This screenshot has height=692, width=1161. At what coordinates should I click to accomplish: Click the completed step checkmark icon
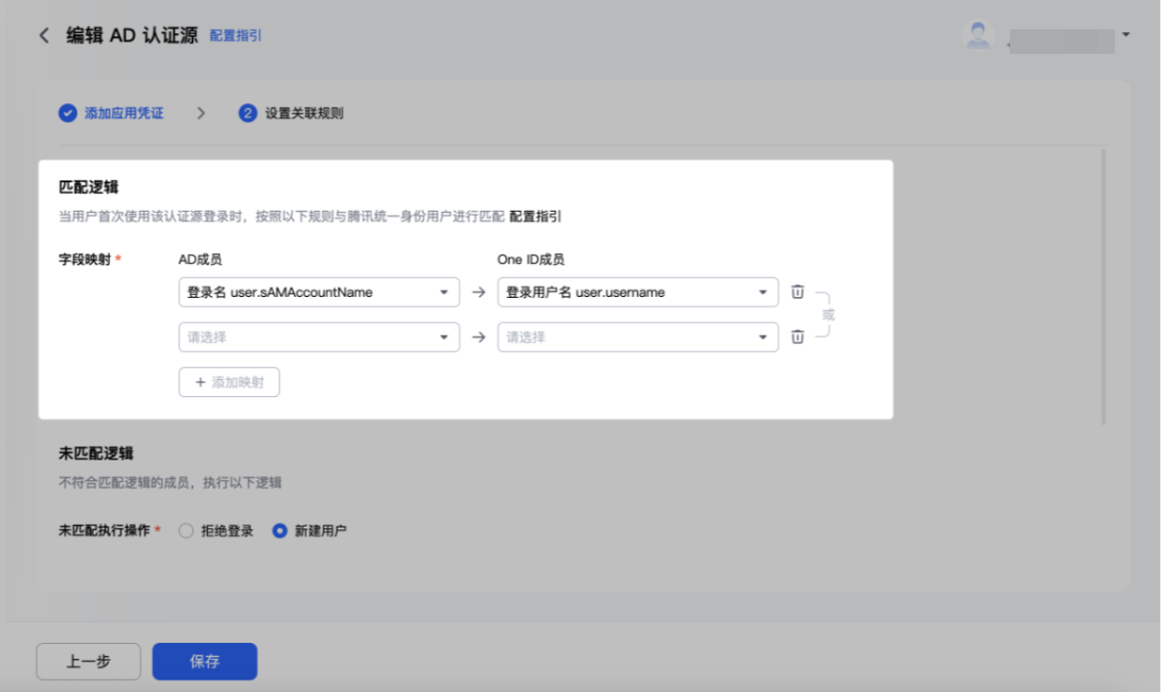[67, 113]
